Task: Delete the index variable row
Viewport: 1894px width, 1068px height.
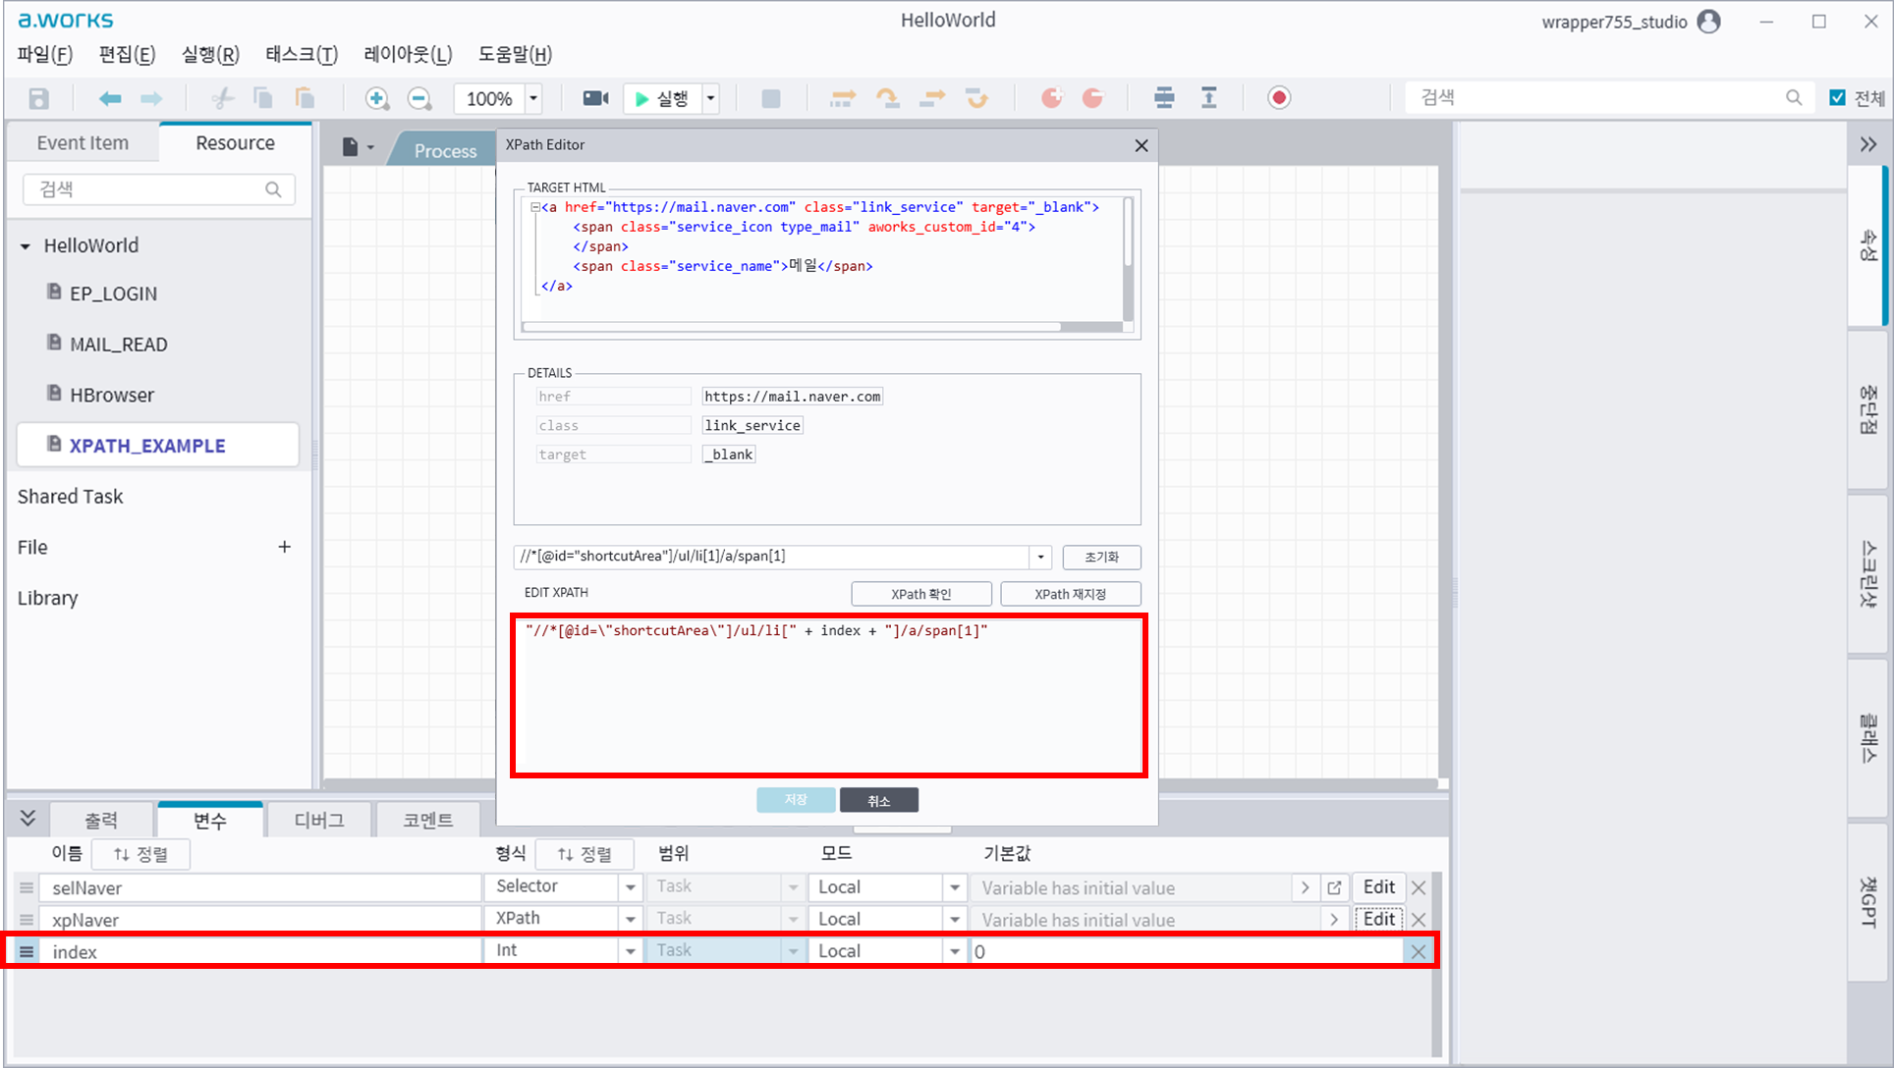Action: pyautogui.click(x=1418, y=951)
